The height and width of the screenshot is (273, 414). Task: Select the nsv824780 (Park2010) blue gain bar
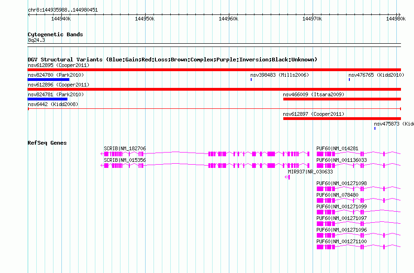point(48,80)
